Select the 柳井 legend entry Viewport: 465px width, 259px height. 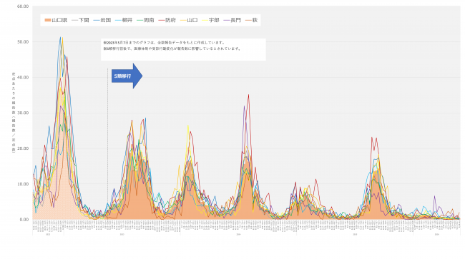click(124, 20)
